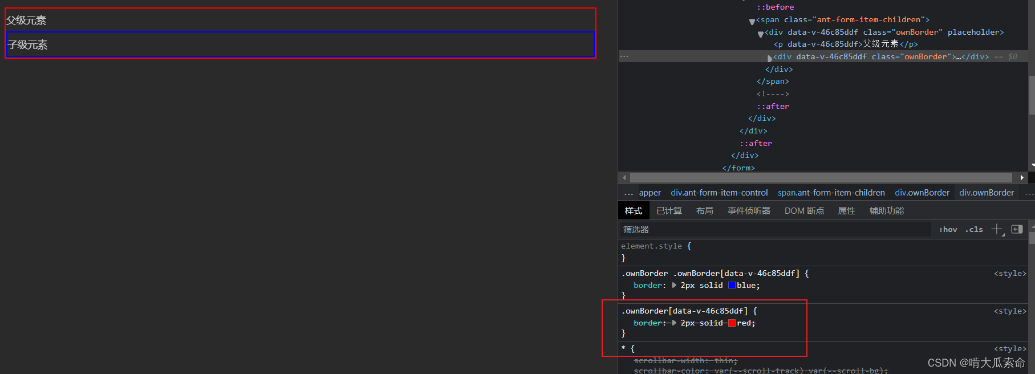Open the style source link of blue border rule
1035x374 pixels.
[x=1010, y=273]
